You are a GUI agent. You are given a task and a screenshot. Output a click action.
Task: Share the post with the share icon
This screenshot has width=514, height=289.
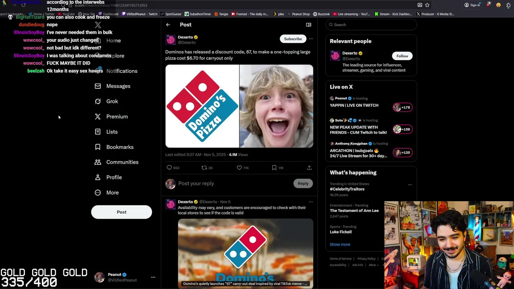pyautogui.click(x=309, y=168)
